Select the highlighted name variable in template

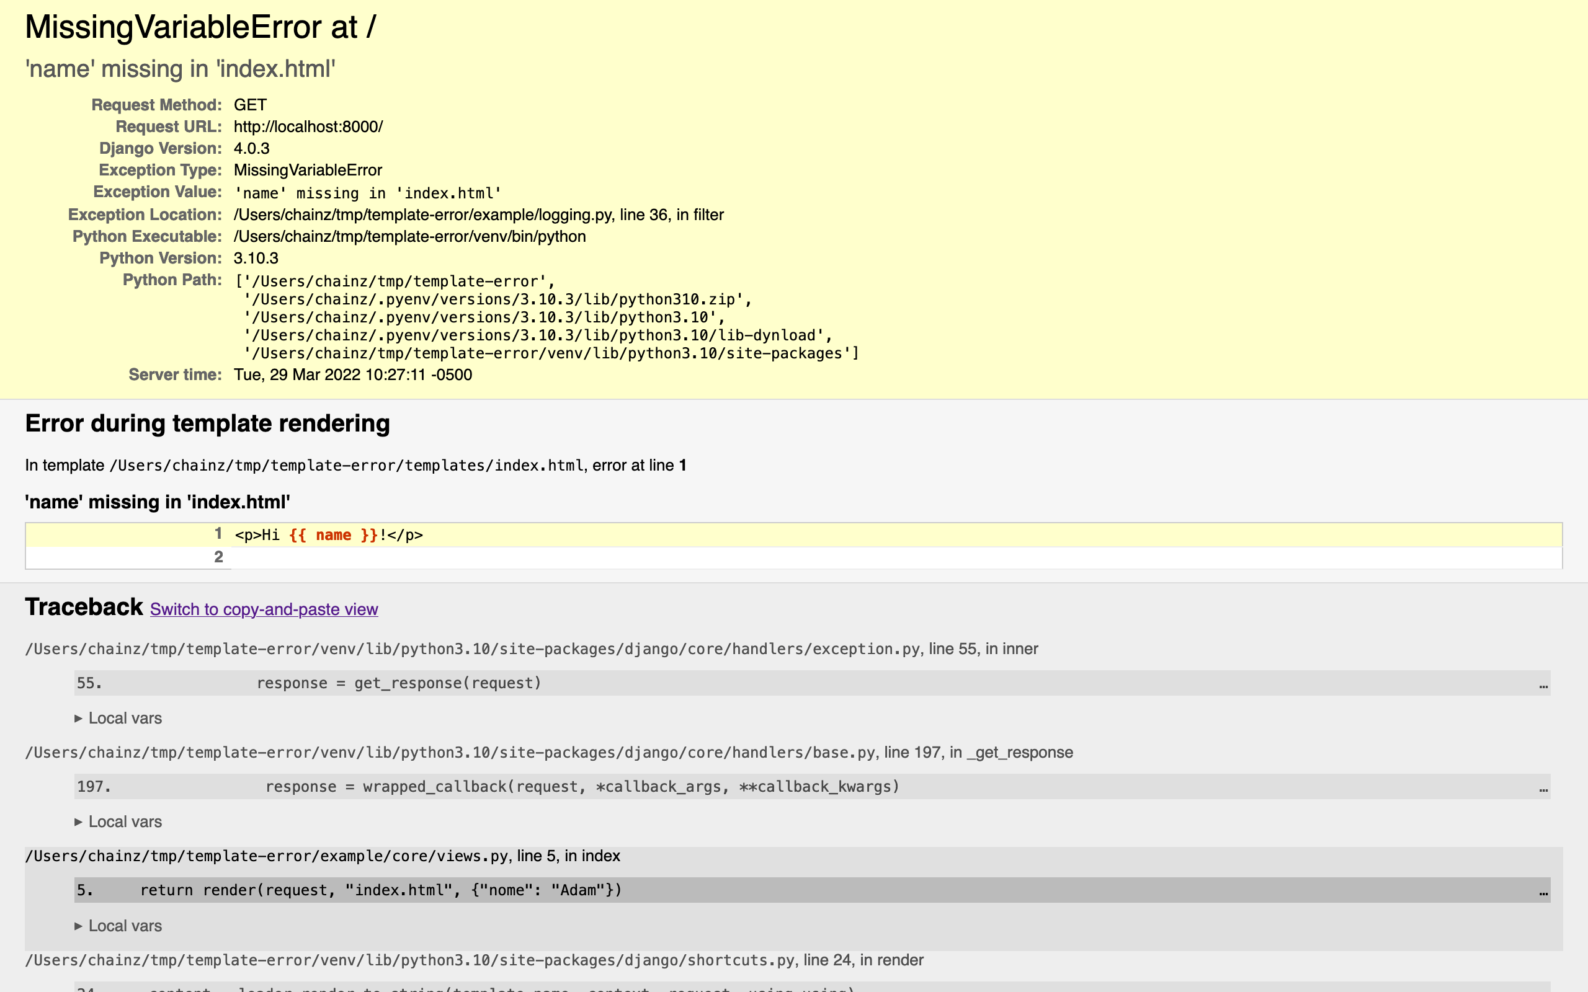click(x=332, y=534)
